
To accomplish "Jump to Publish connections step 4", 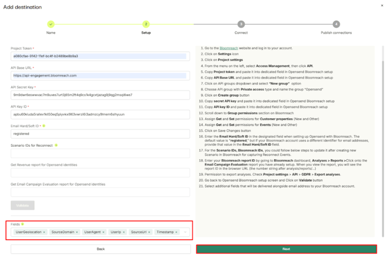I will pos(336,24).
